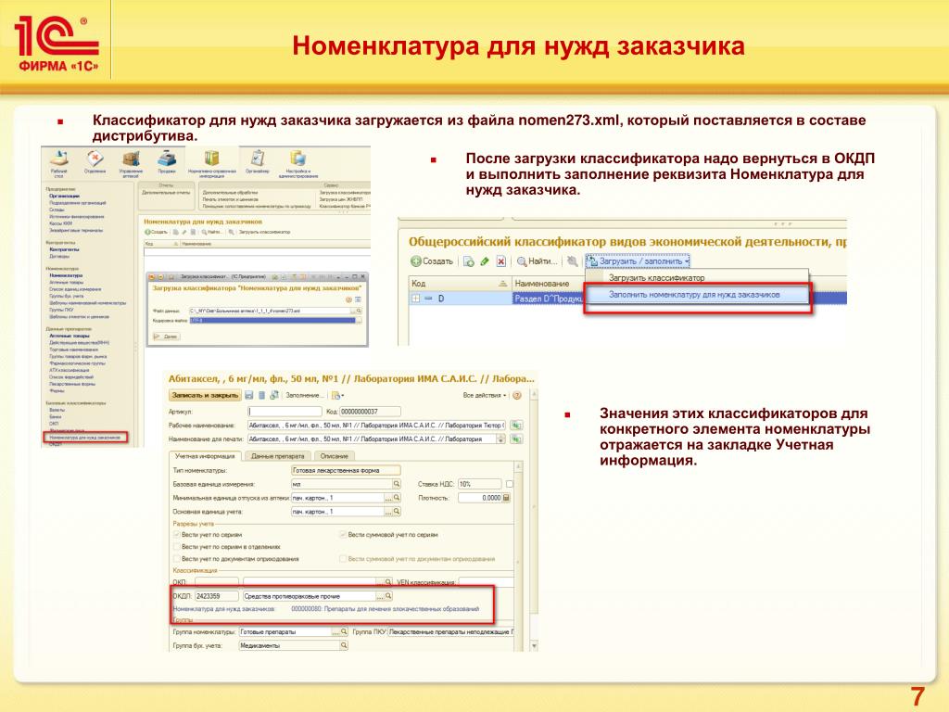
Task: Click green icon beside Рабочее наименование field
Action: coord(516,426)
